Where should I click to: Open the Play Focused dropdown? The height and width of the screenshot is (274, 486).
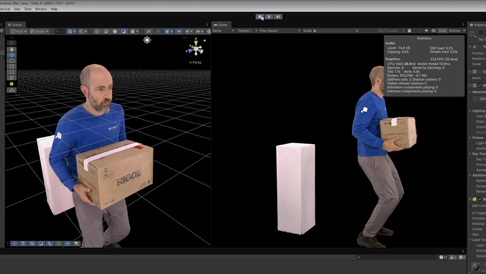click(x=391, y=31)
